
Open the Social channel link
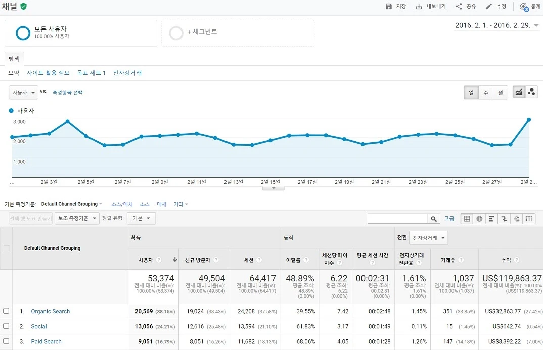[39, 326]
